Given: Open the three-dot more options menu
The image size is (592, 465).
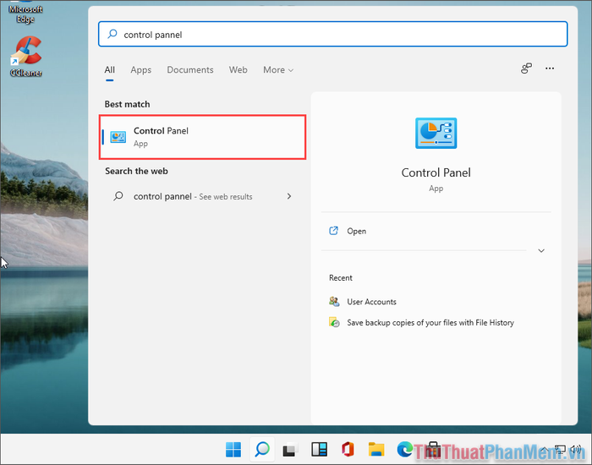Looking at the screenshot, I should click(x=550, y=68).
